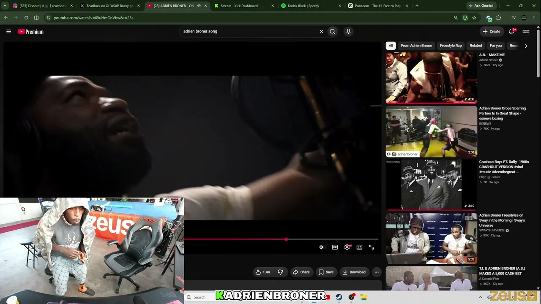Image resolution: width=541 pixels, height=304 pixels.
Task: Click the Share button
Action: pos(301,272)
